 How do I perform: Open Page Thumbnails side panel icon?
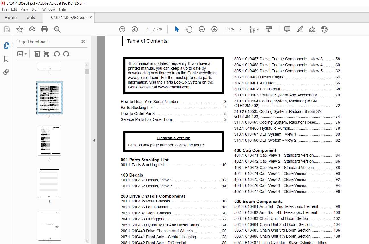click(x=6, y=46)
